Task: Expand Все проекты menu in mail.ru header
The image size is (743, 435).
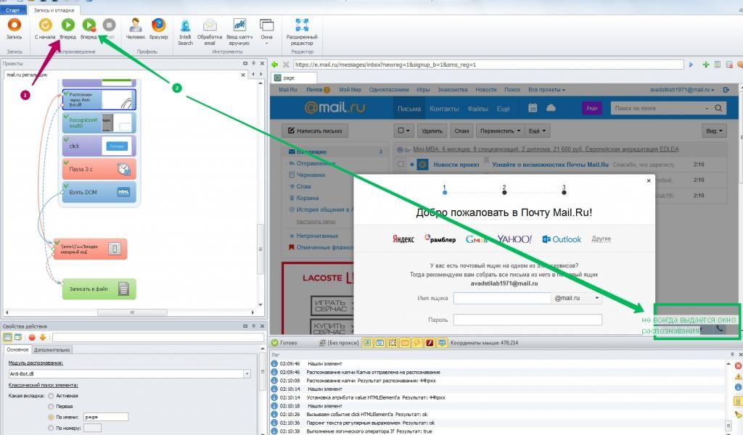Action: 546,89
